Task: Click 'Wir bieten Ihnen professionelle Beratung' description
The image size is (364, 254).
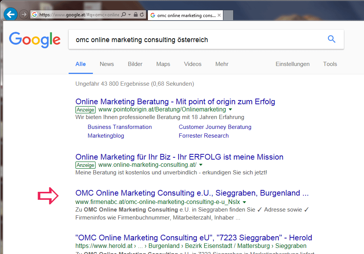Action: 160,117
